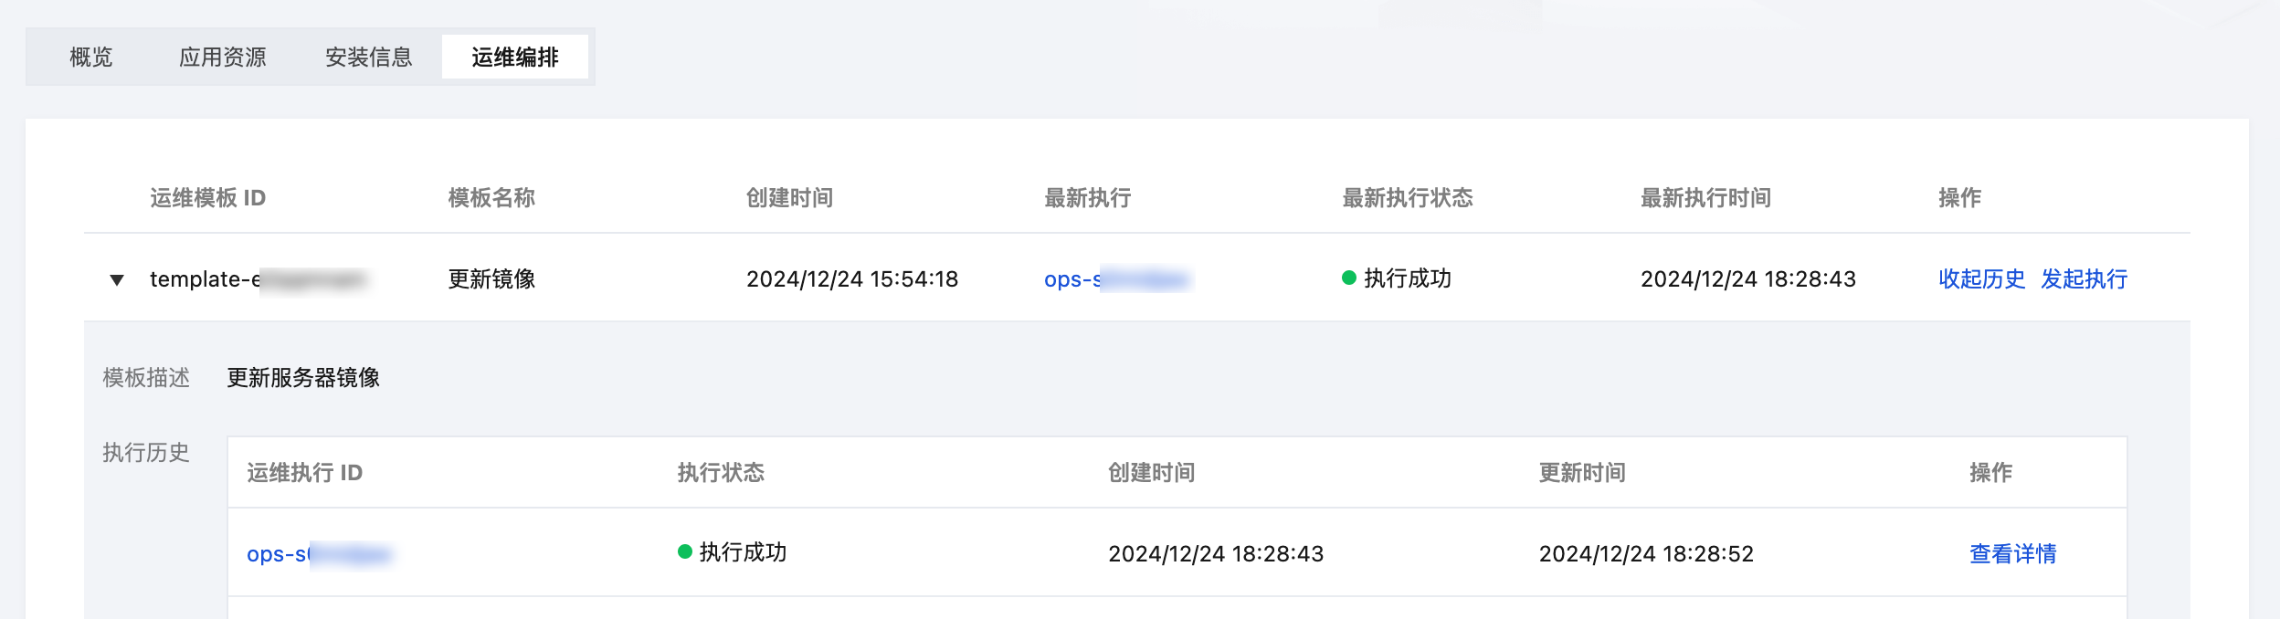The height and width of the screenshot is (619, 2280).
Task: Click template name 更新镜像 cell
Action: [491, 278]
